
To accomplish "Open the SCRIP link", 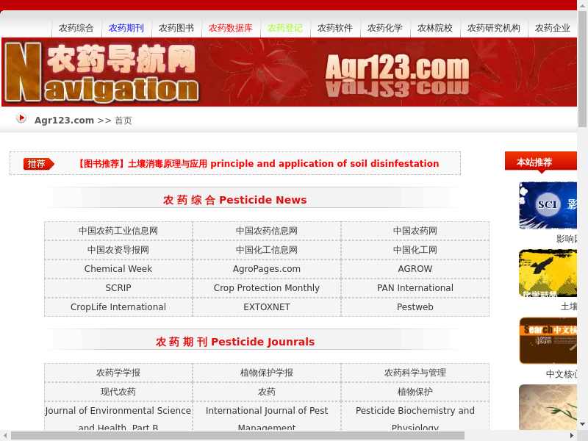I will [118, 288].
